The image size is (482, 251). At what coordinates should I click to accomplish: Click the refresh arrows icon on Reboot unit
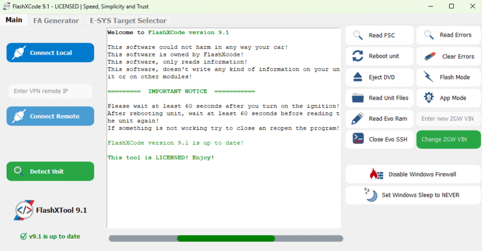click(358, 56)
